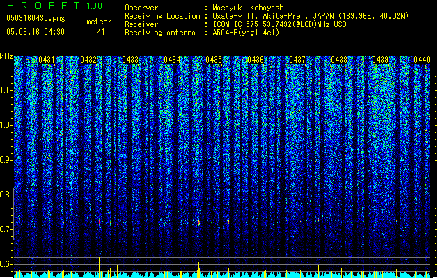
Task: Click the 0.8 kHz axis tick label
Action: point(6,195)
